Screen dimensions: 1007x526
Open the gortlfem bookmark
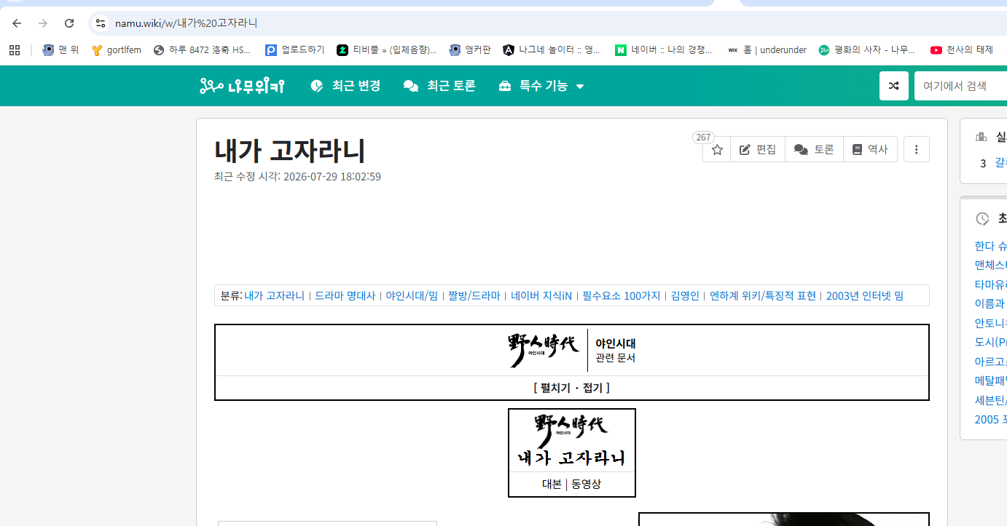point(116,49)
